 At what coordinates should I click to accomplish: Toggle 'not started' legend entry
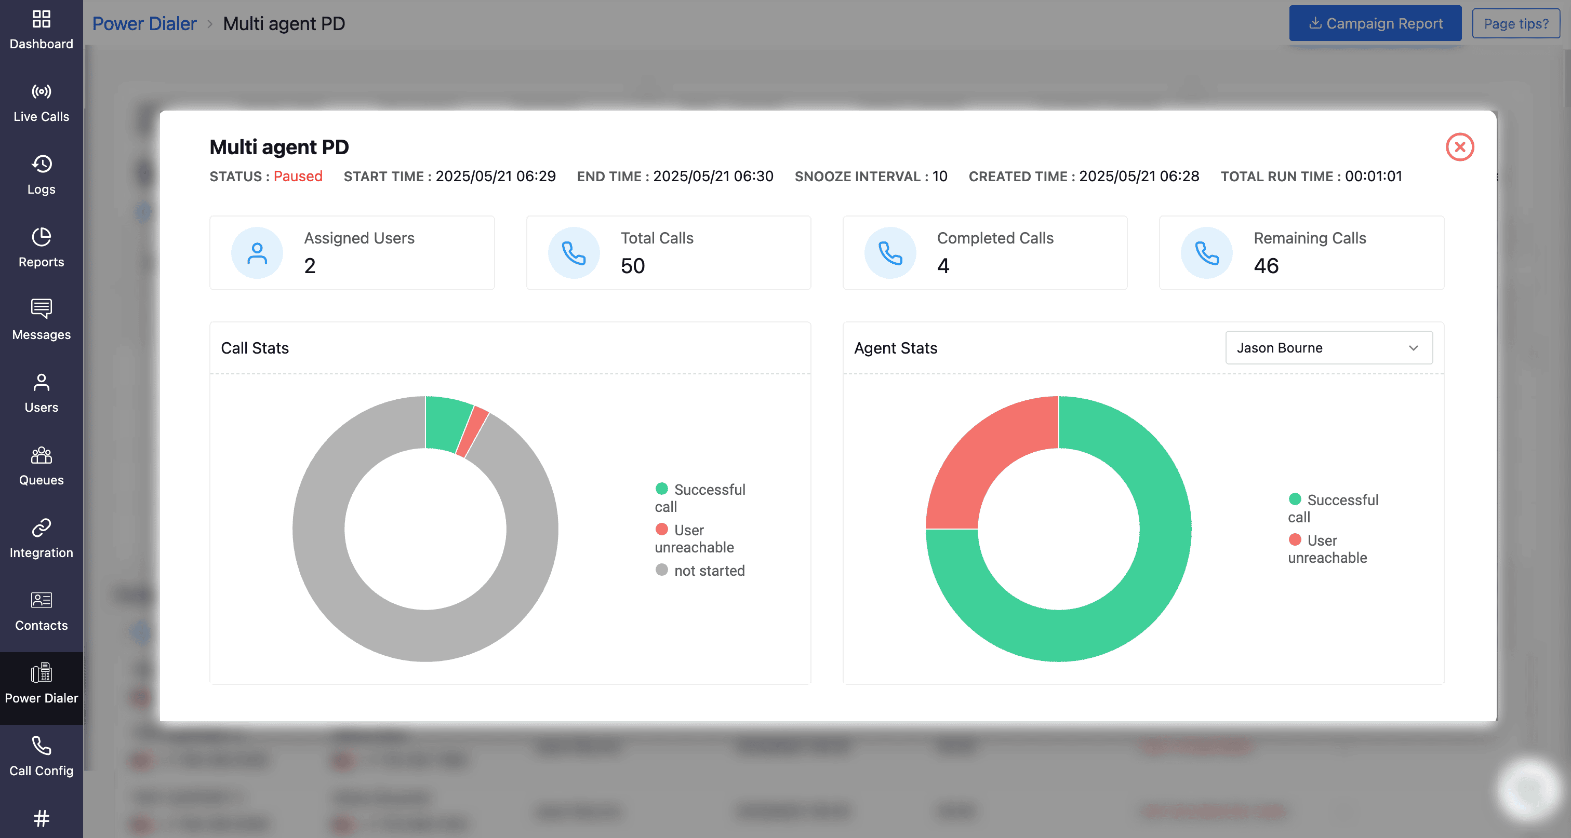[x=709, y=571]
